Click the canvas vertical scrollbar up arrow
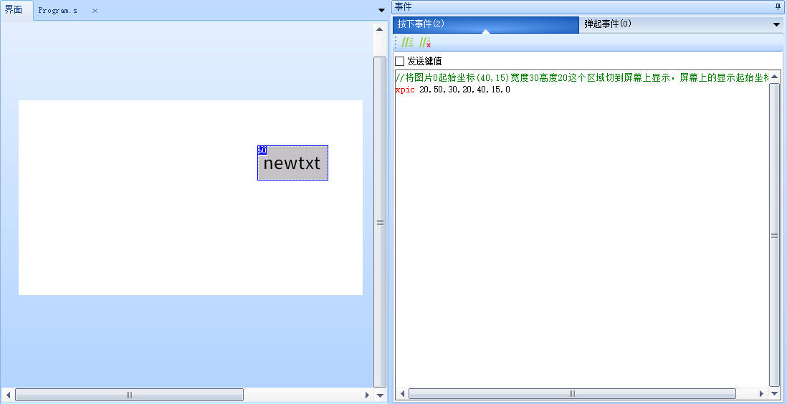 (x=379, y=29)
